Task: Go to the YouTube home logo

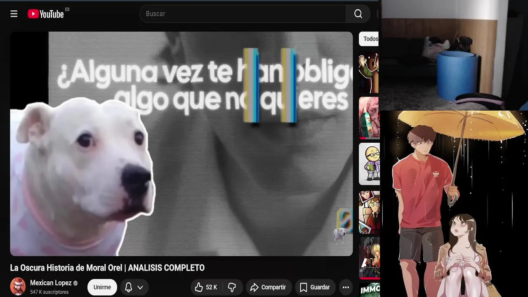Action: point(46,14)
